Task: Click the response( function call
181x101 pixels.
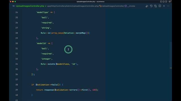Action: point(49,90)
